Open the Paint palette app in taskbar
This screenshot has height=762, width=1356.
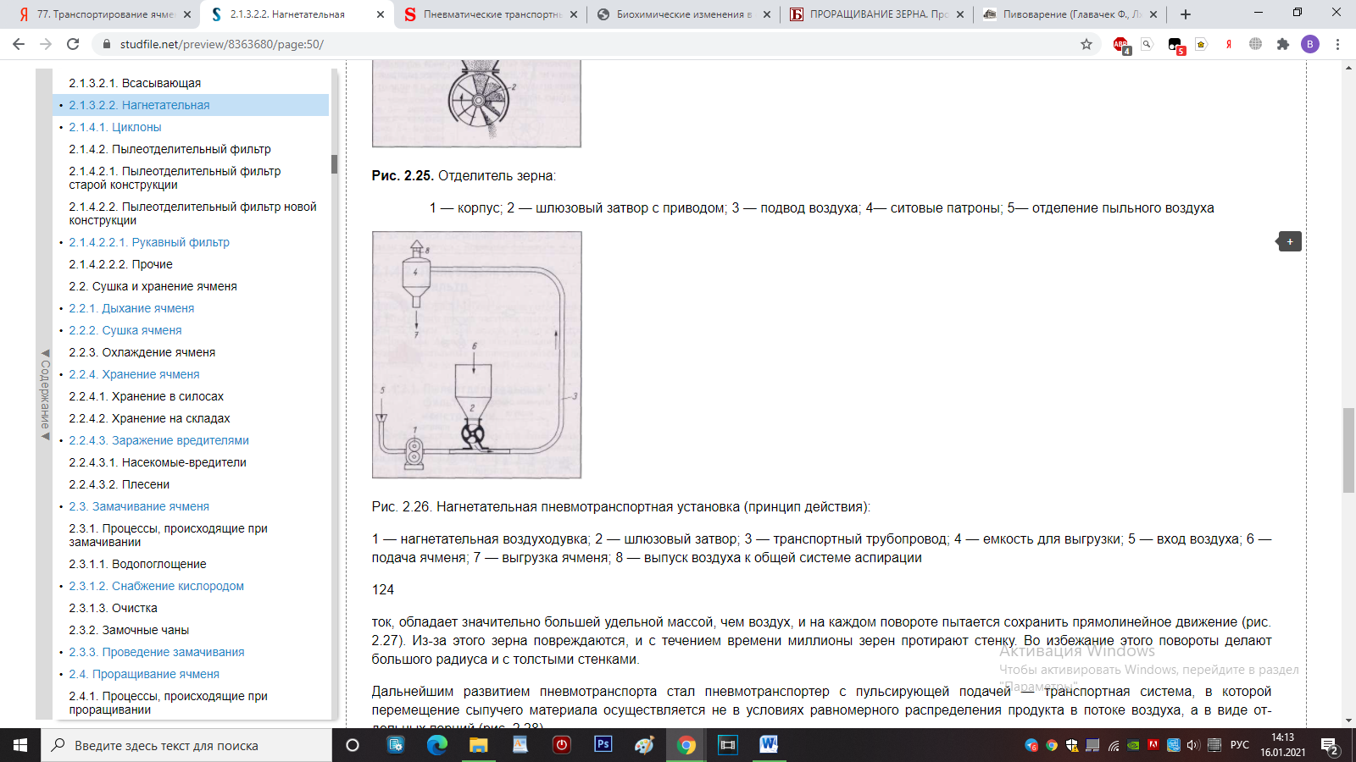pos(644,745)
